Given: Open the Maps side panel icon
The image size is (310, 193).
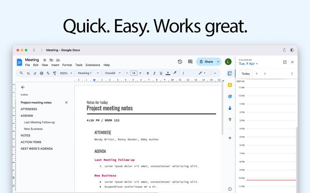Looking at the screenshot, I should click(230, 120).
